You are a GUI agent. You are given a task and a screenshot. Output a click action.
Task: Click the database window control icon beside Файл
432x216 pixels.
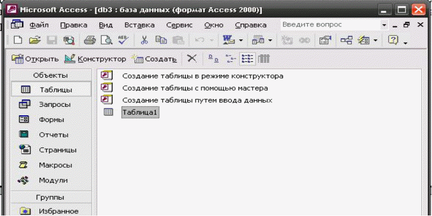click(17, 25)
